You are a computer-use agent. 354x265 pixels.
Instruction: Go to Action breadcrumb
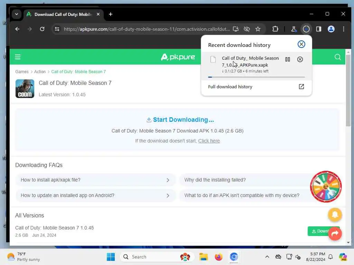40,72
